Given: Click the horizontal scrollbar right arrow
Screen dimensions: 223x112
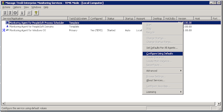Looking at the screenshot, I should click(x=219, y=104).
